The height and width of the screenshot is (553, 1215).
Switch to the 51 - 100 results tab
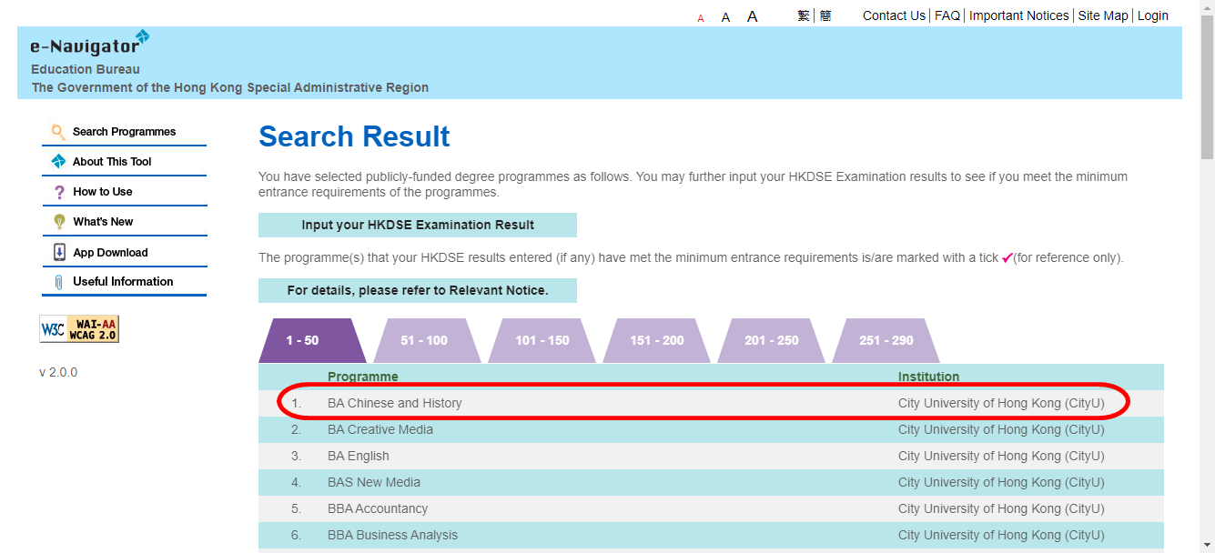(427, 341)
